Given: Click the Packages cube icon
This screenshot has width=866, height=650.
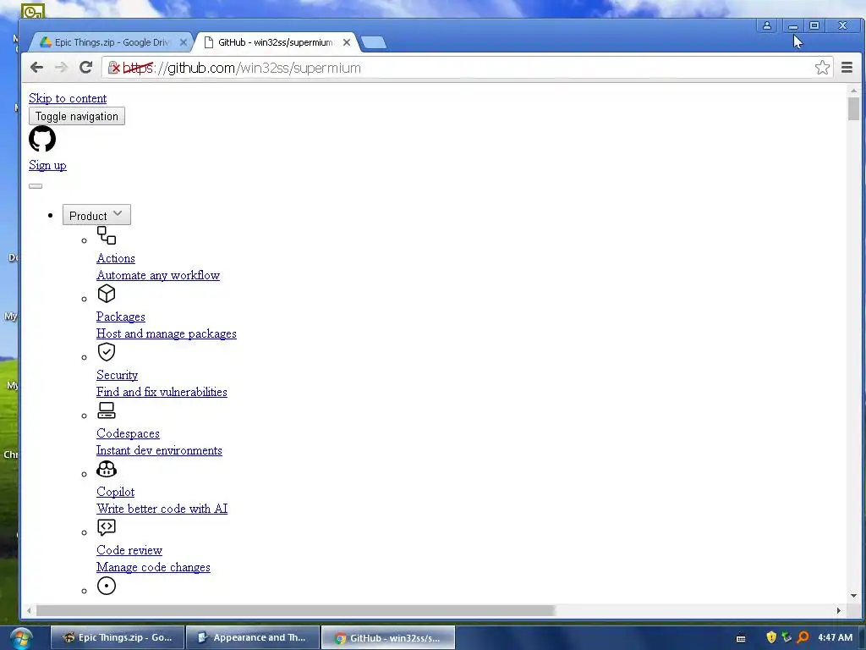Looking at the screenshot, I should (107, 294).
